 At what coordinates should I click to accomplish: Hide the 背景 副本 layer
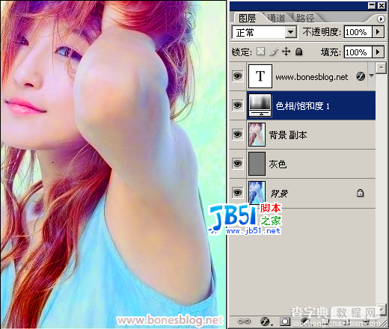coord(237,135)
